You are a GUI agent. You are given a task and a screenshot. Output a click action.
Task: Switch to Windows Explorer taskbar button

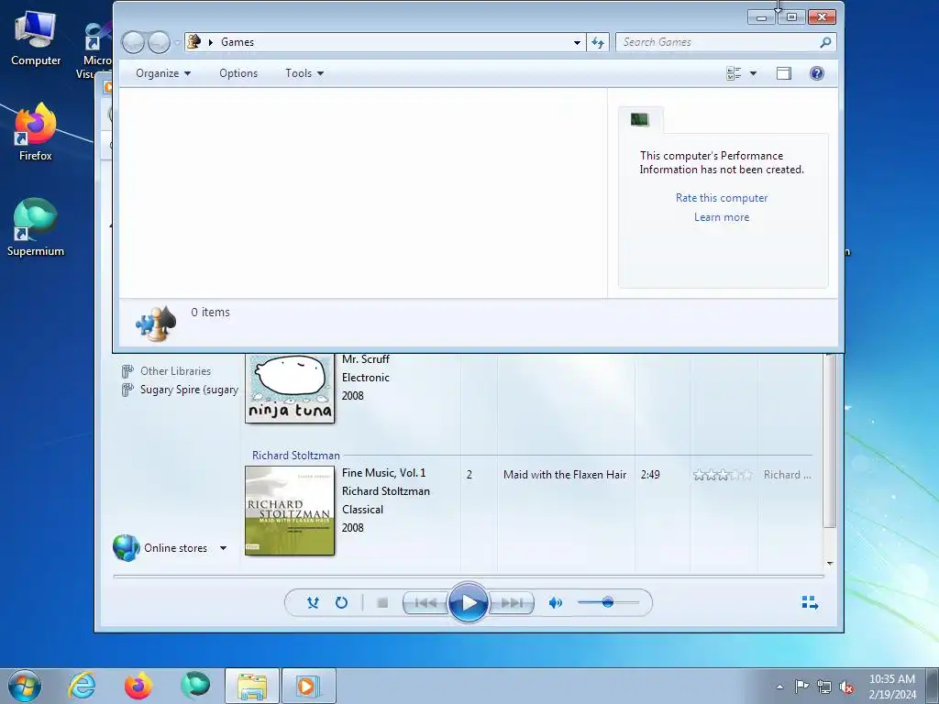coord(252,686)
